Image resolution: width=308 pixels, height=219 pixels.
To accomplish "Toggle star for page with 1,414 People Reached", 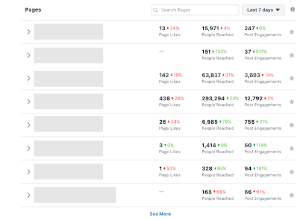I will point(292,148).
